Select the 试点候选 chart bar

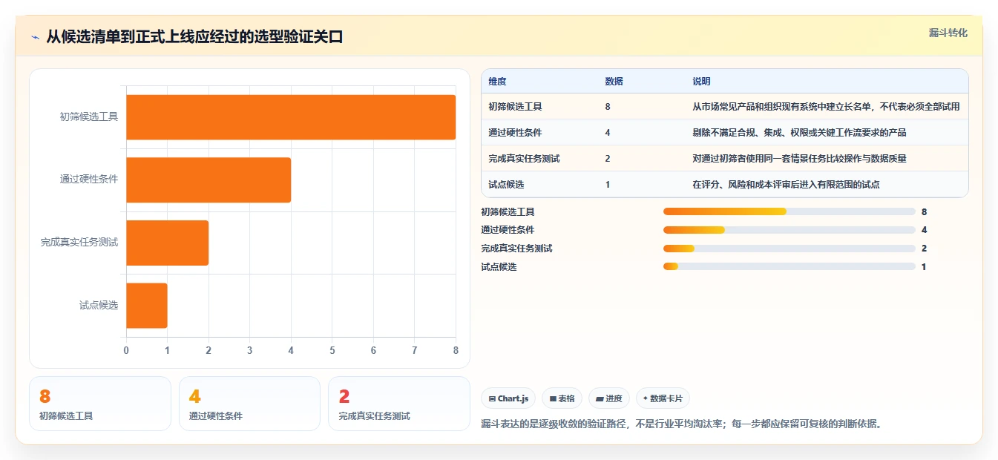[x=147, y=305]
